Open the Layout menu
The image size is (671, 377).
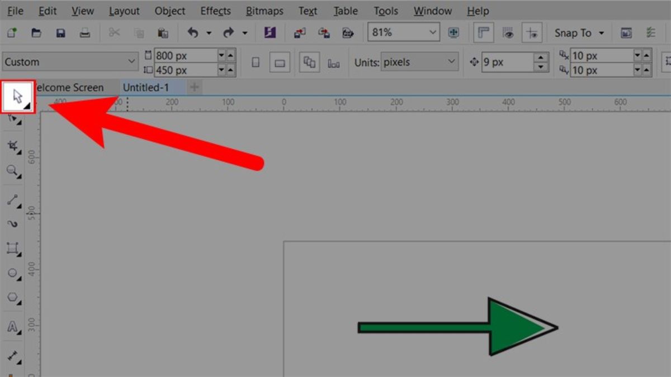pyautogui.click(x=124, y=11)
